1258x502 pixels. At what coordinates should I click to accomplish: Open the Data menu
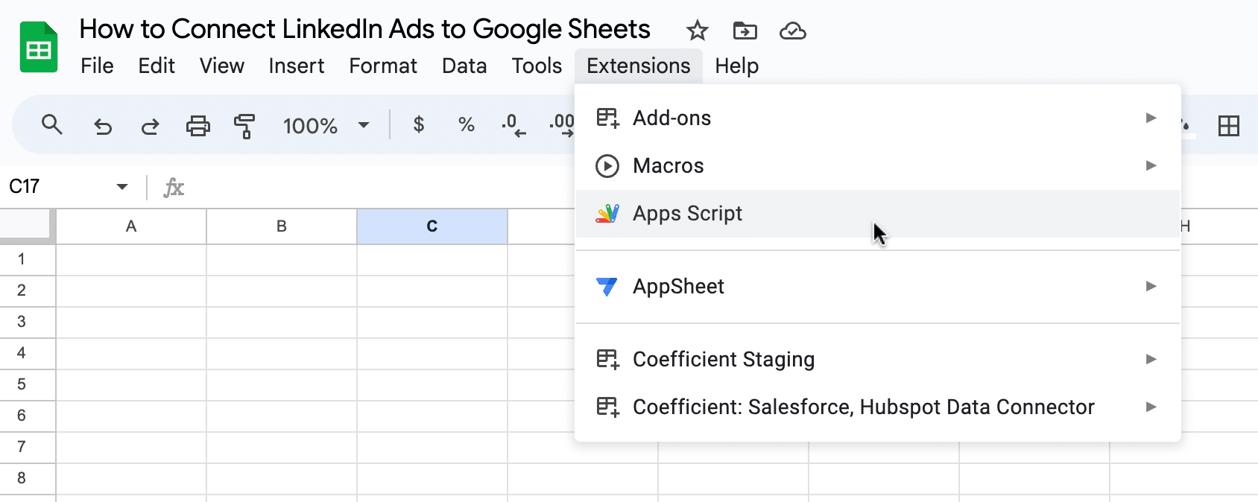pos(464,66)
